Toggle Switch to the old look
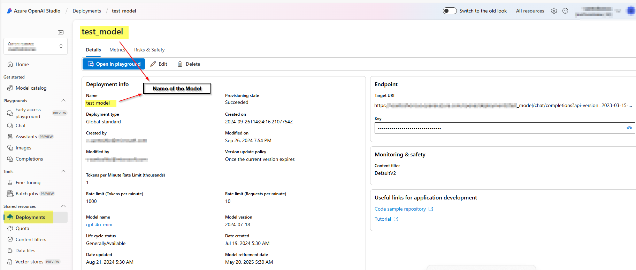 [450, 11]
